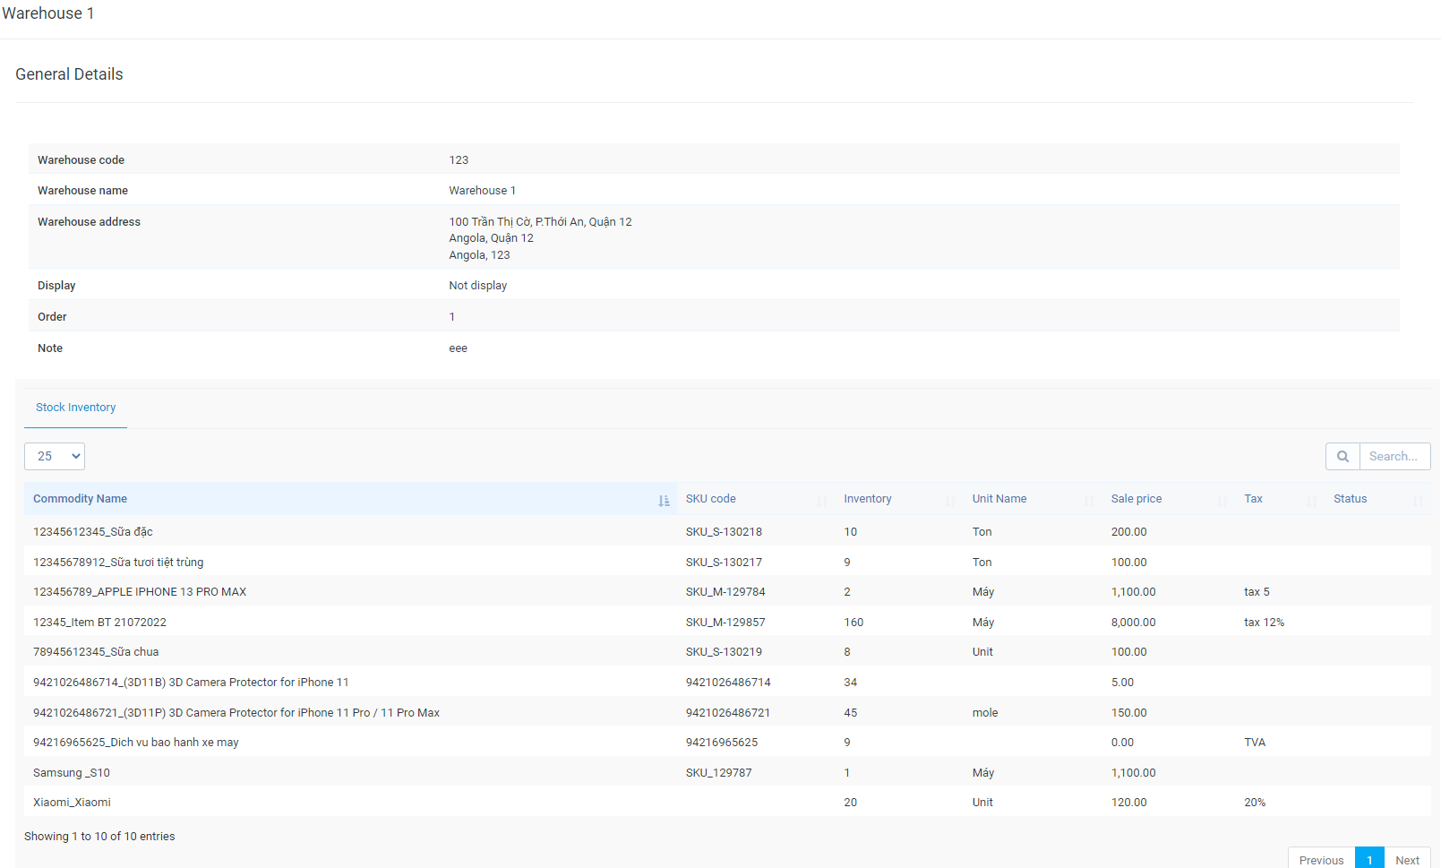Click the Status column sort icon
Image resolution: width=1441 pixels, height=868 pixels.
point(1417,499)
